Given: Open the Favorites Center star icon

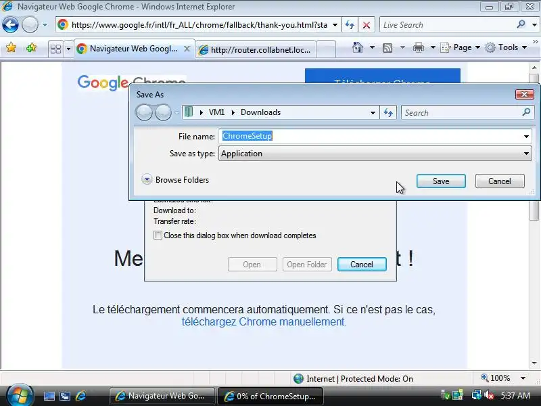Looking at the screenshot, I should (x=11, y=47).
